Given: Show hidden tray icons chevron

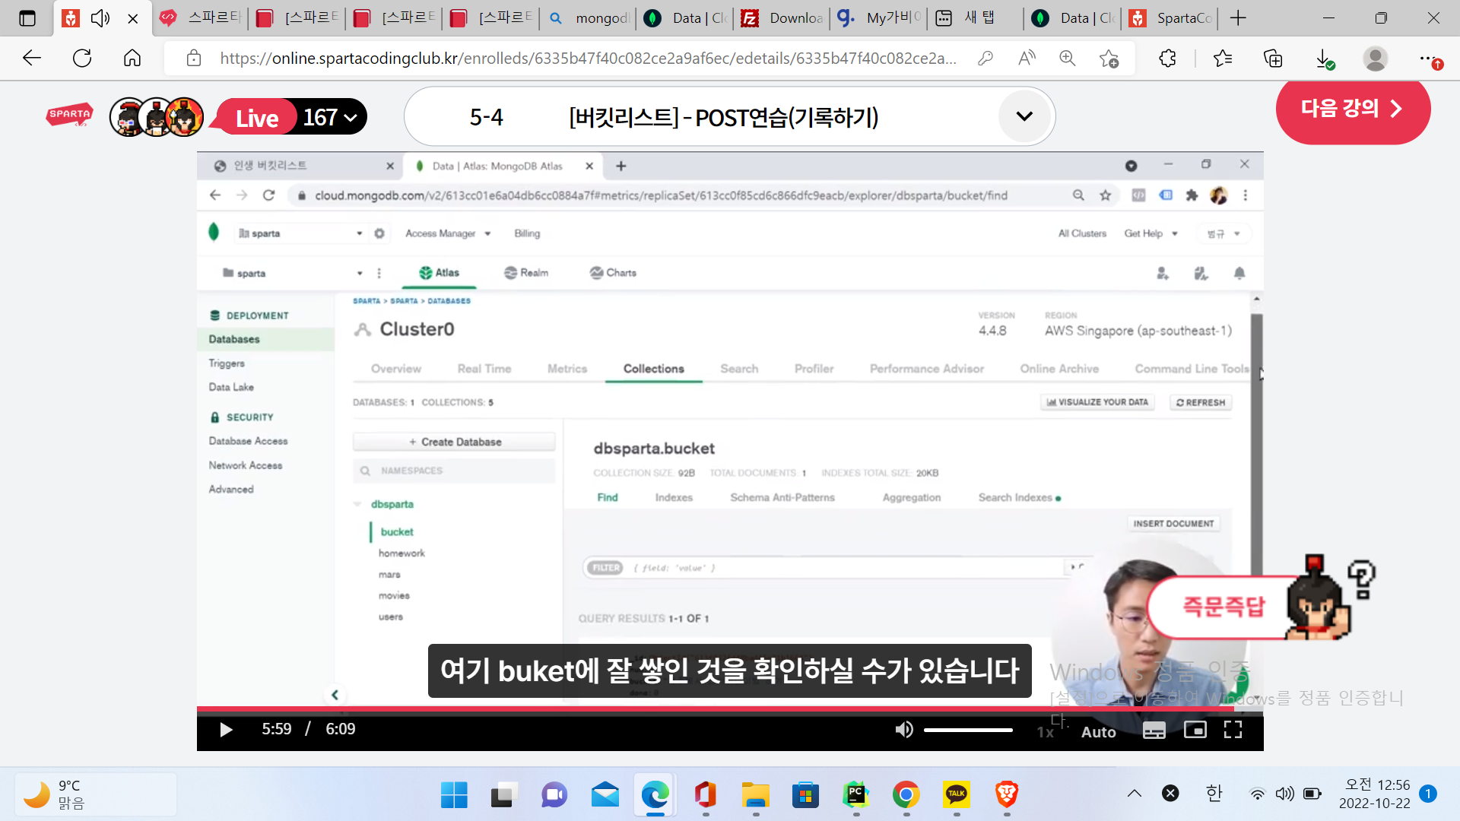Looking at the screenshot, I should (x=1134, y=794).
